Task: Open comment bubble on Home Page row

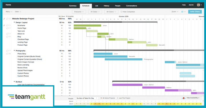Action: coord(7,28)
